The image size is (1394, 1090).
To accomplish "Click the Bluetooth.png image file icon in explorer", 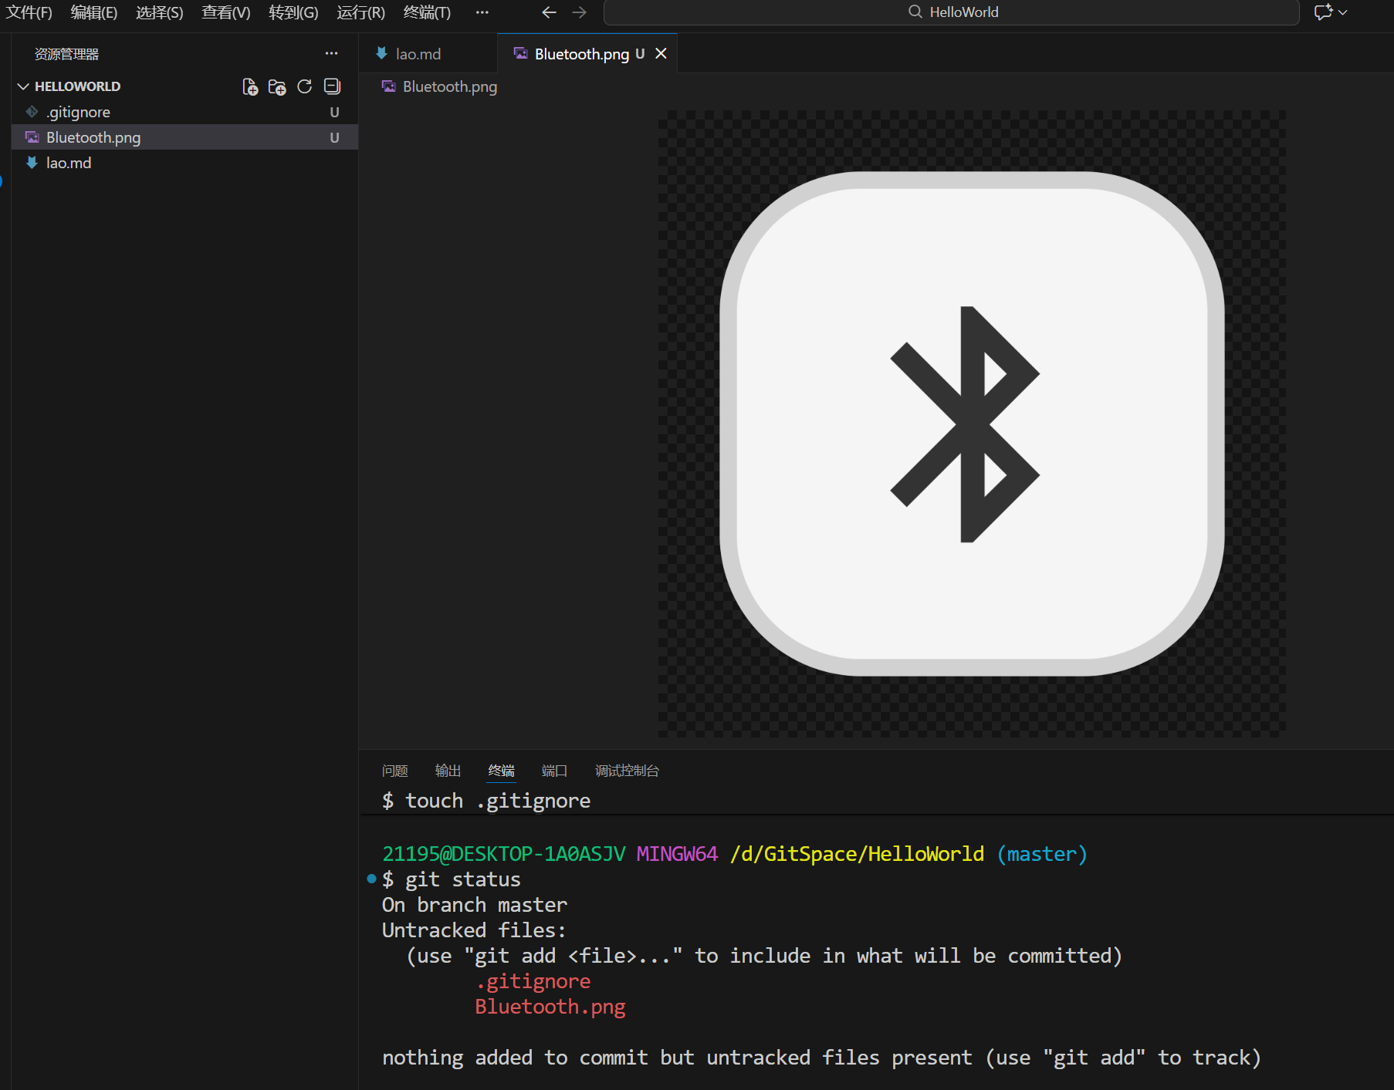I will tap(32, 137).
